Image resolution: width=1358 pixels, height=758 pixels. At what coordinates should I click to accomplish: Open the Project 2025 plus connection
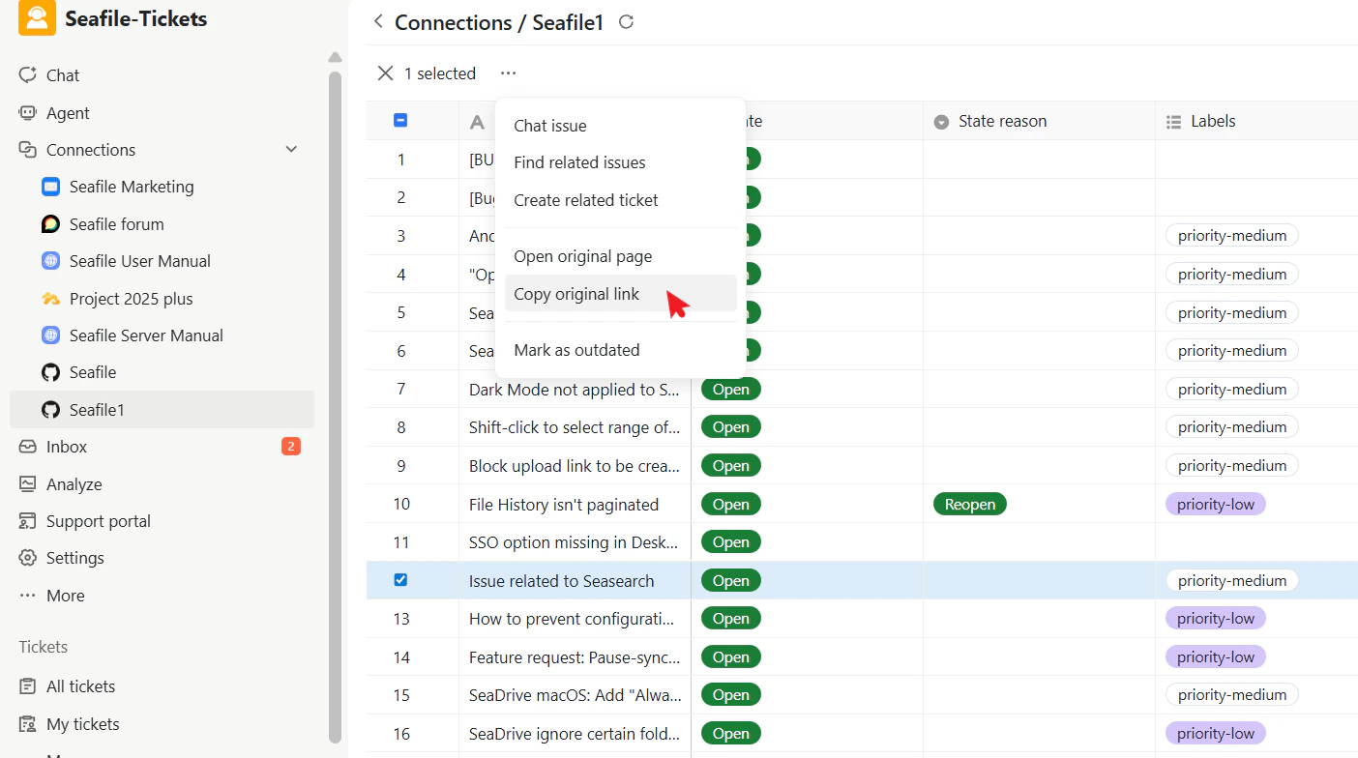pyautogui.click(x=132, y=299)
